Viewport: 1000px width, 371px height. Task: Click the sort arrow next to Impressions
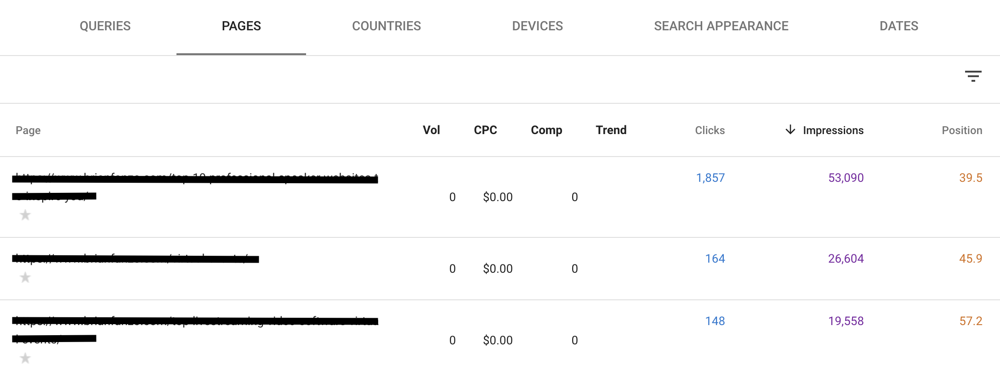790,130
